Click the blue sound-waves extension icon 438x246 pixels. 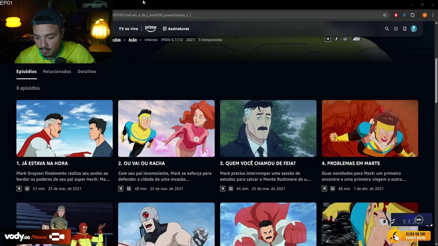(x=404, y=15)
